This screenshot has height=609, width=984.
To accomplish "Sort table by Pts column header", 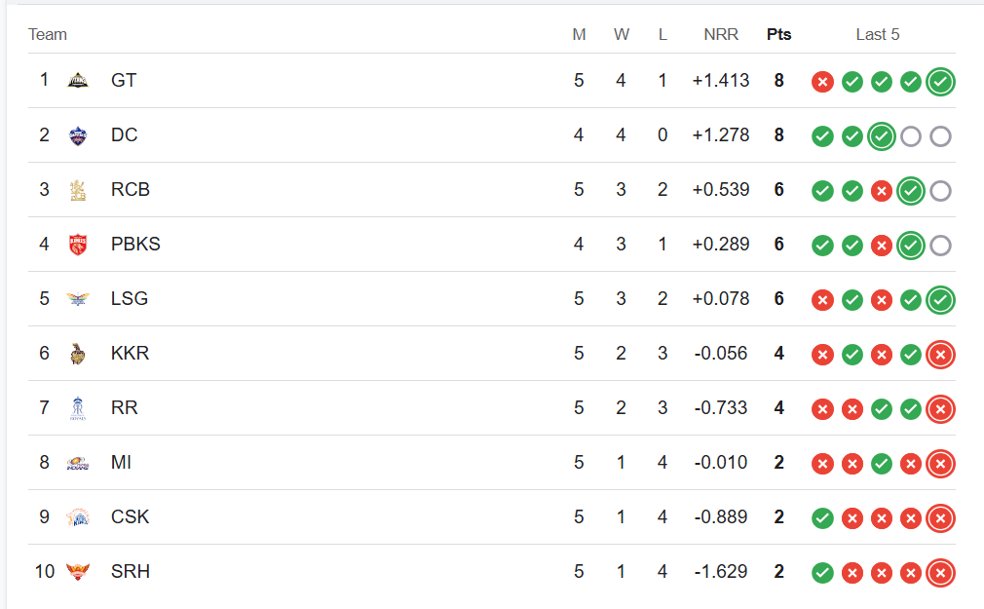I will coord(778,34).
